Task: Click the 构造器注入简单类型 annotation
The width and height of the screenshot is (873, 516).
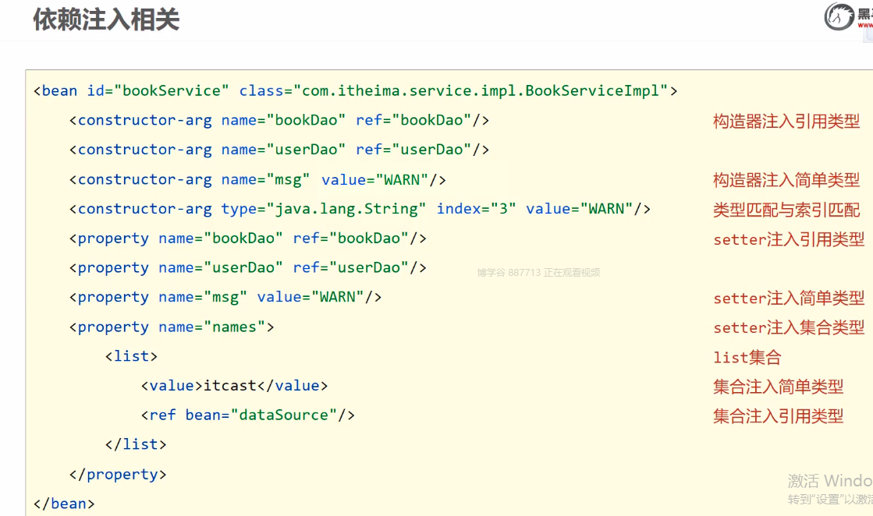Action: pos(786,180)
